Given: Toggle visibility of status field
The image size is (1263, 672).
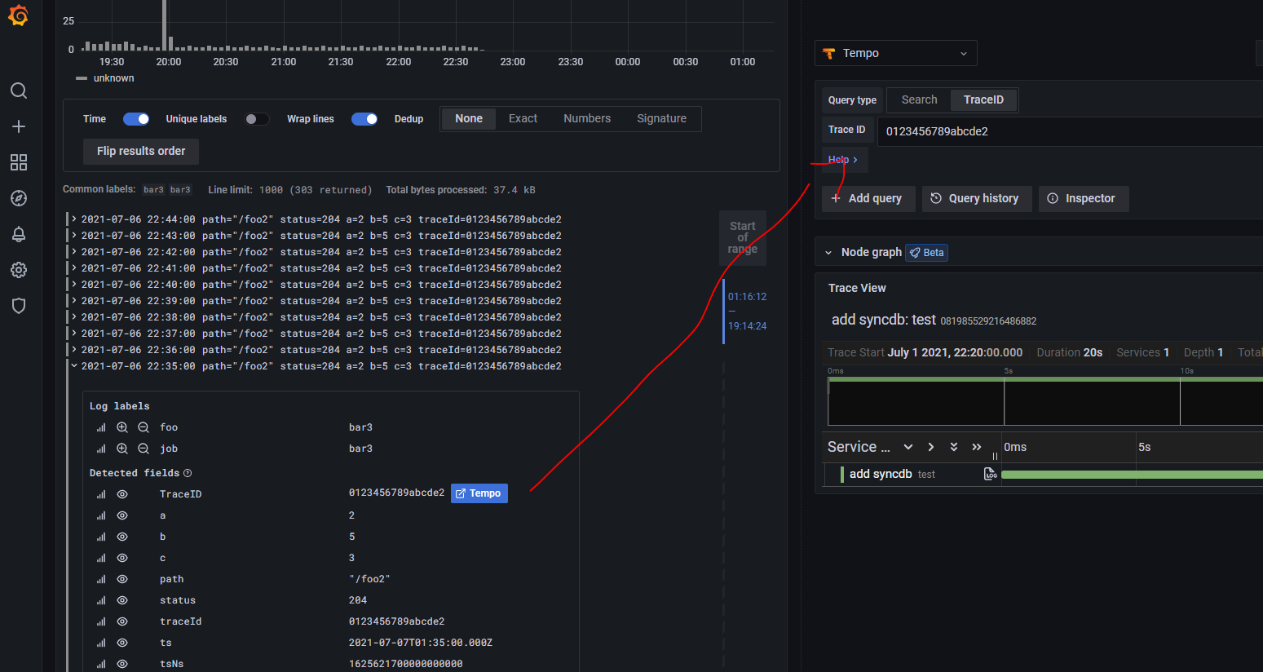Looking at the screenshot, I should [122, 600].
